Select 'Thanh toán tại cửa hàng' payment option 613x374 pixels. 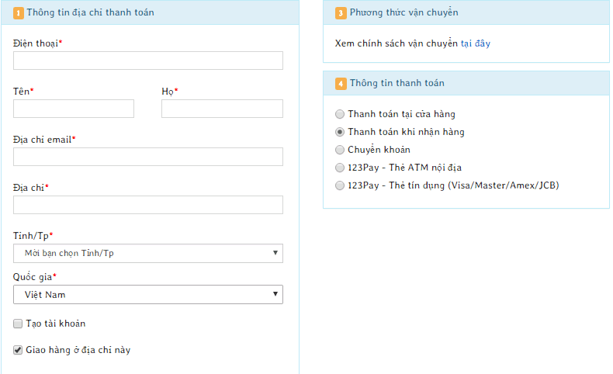click(340, 114)
